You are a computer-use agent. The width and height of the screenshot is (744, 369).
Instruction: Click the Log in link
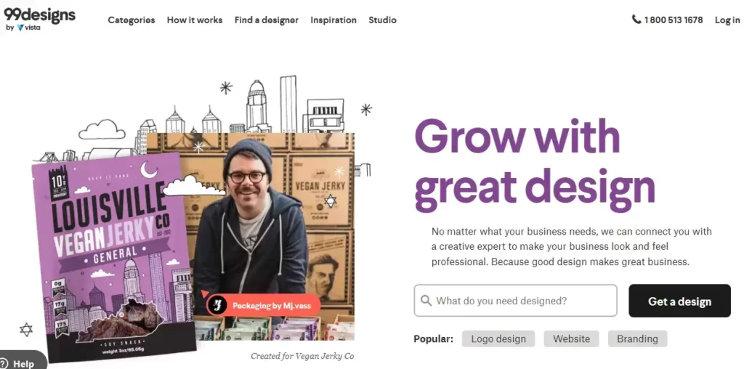(x=727, y=20)
